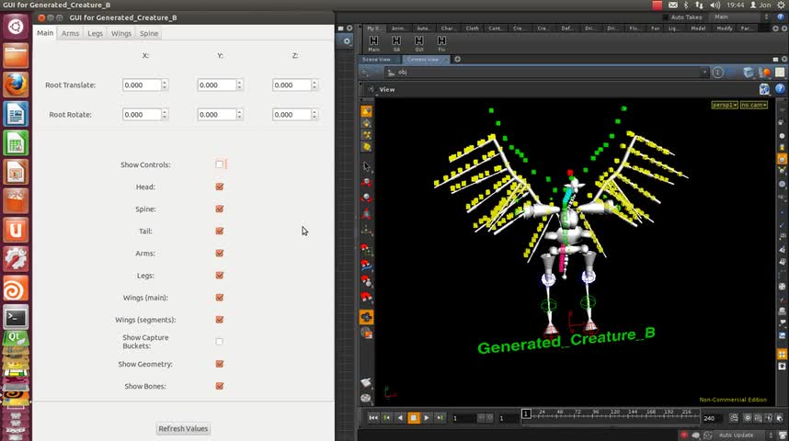
Task: Toggle the Show Capture Buckets checkbox
Action: tap(220, 342)
